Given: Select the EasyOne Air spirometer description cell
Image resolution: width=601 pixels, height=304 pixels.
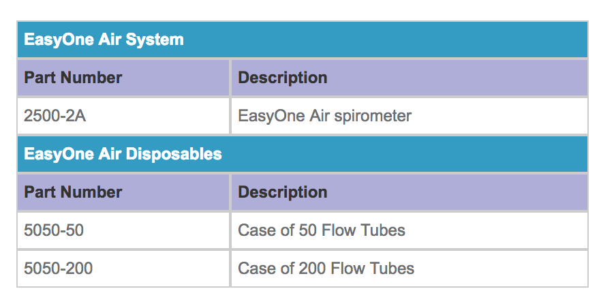Looking at the screenshot, I should tap(410, 116).
